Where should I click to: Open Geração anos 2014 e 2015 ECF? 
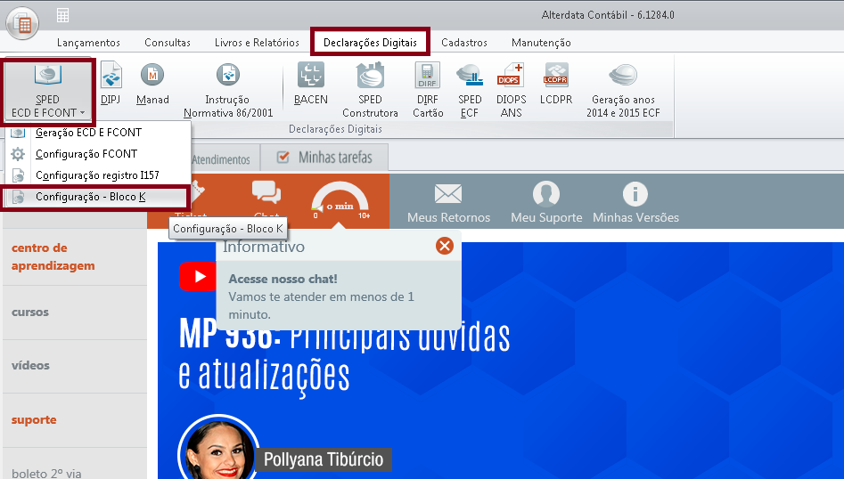coord(623,90)
